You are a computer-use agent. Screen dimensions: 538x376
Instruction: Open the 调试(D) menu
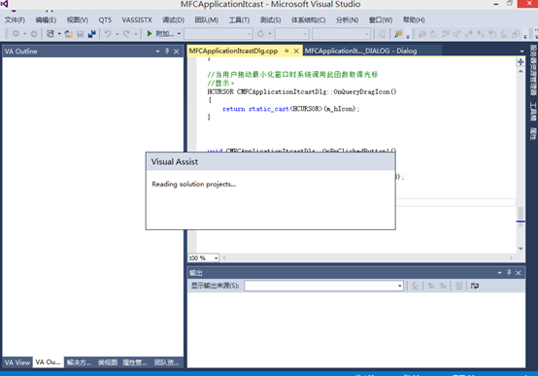pyautogui.click(x=173, y=19)
